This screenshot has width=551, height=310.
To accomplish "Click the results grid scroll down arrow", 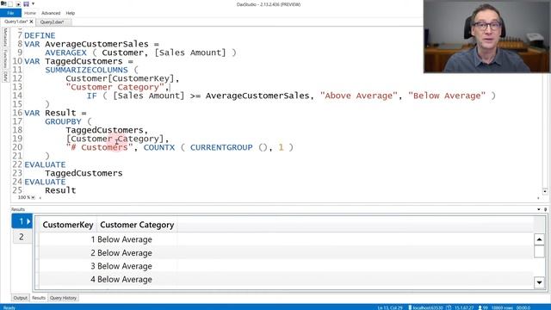I will (x=539, y=282).
